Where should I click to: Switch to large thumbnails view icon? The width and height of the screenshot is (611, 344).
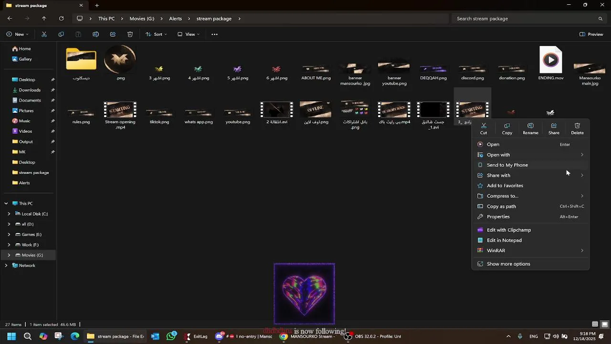(604, 324)
